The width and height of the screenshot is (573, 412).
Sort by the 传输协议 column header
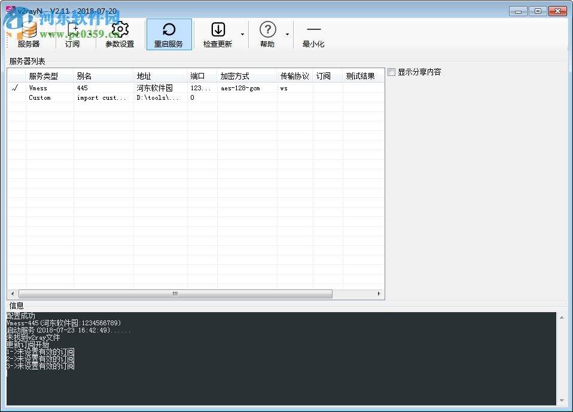(295, 76)
